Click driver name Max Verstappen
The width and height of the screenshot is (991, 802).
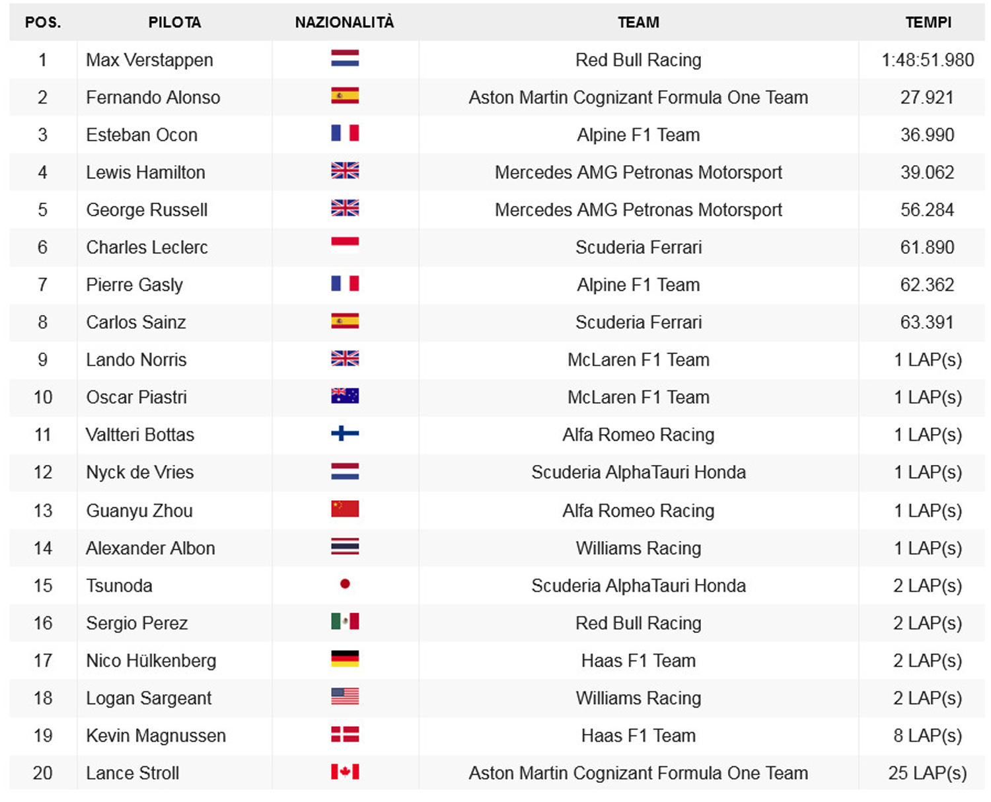coord(150,60)
